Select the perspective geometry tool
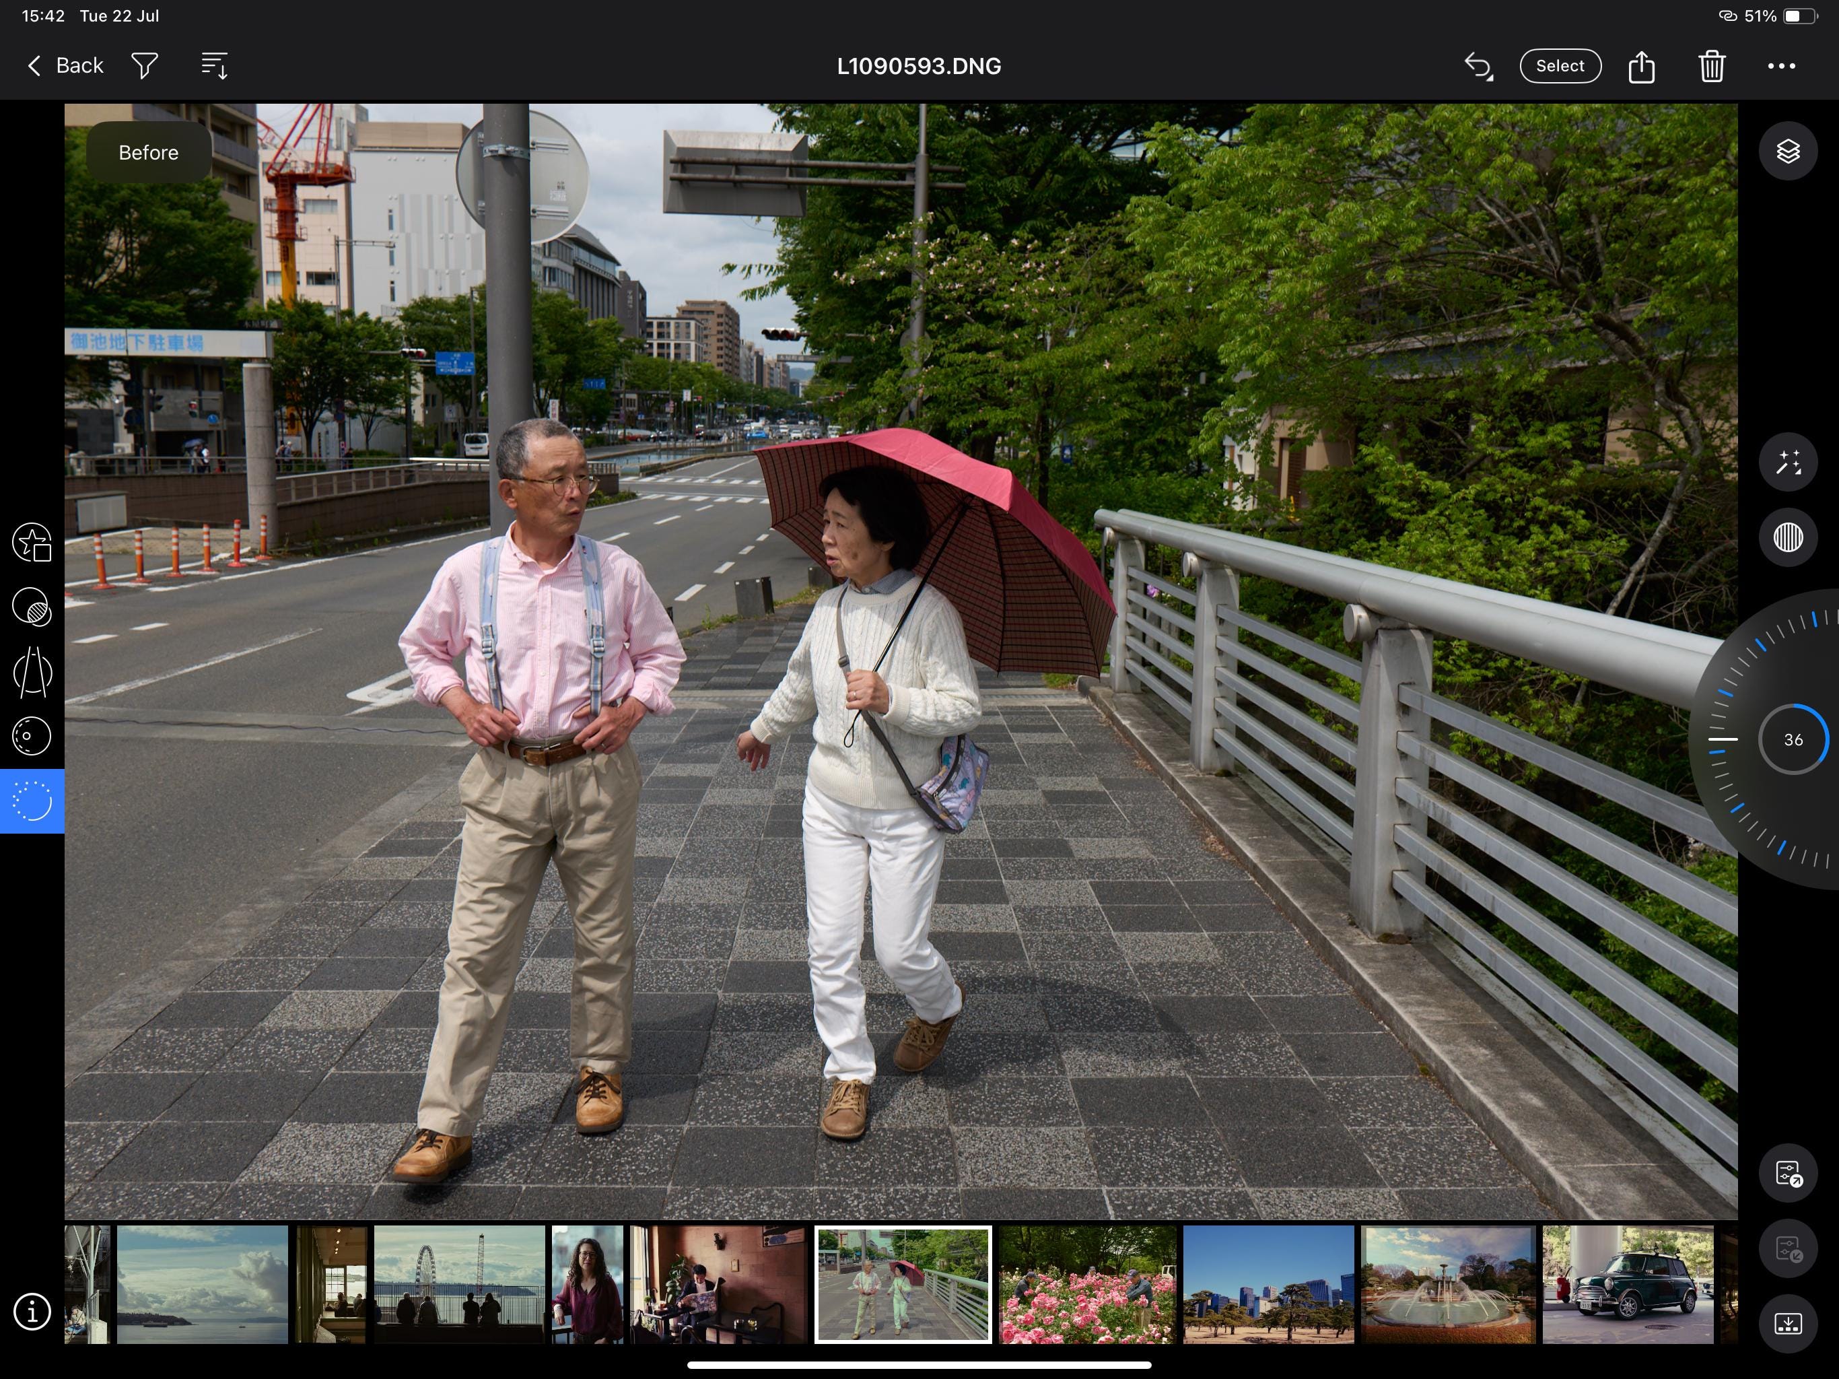This screenshot has width=1839, height=1379. tap(32, 672)
